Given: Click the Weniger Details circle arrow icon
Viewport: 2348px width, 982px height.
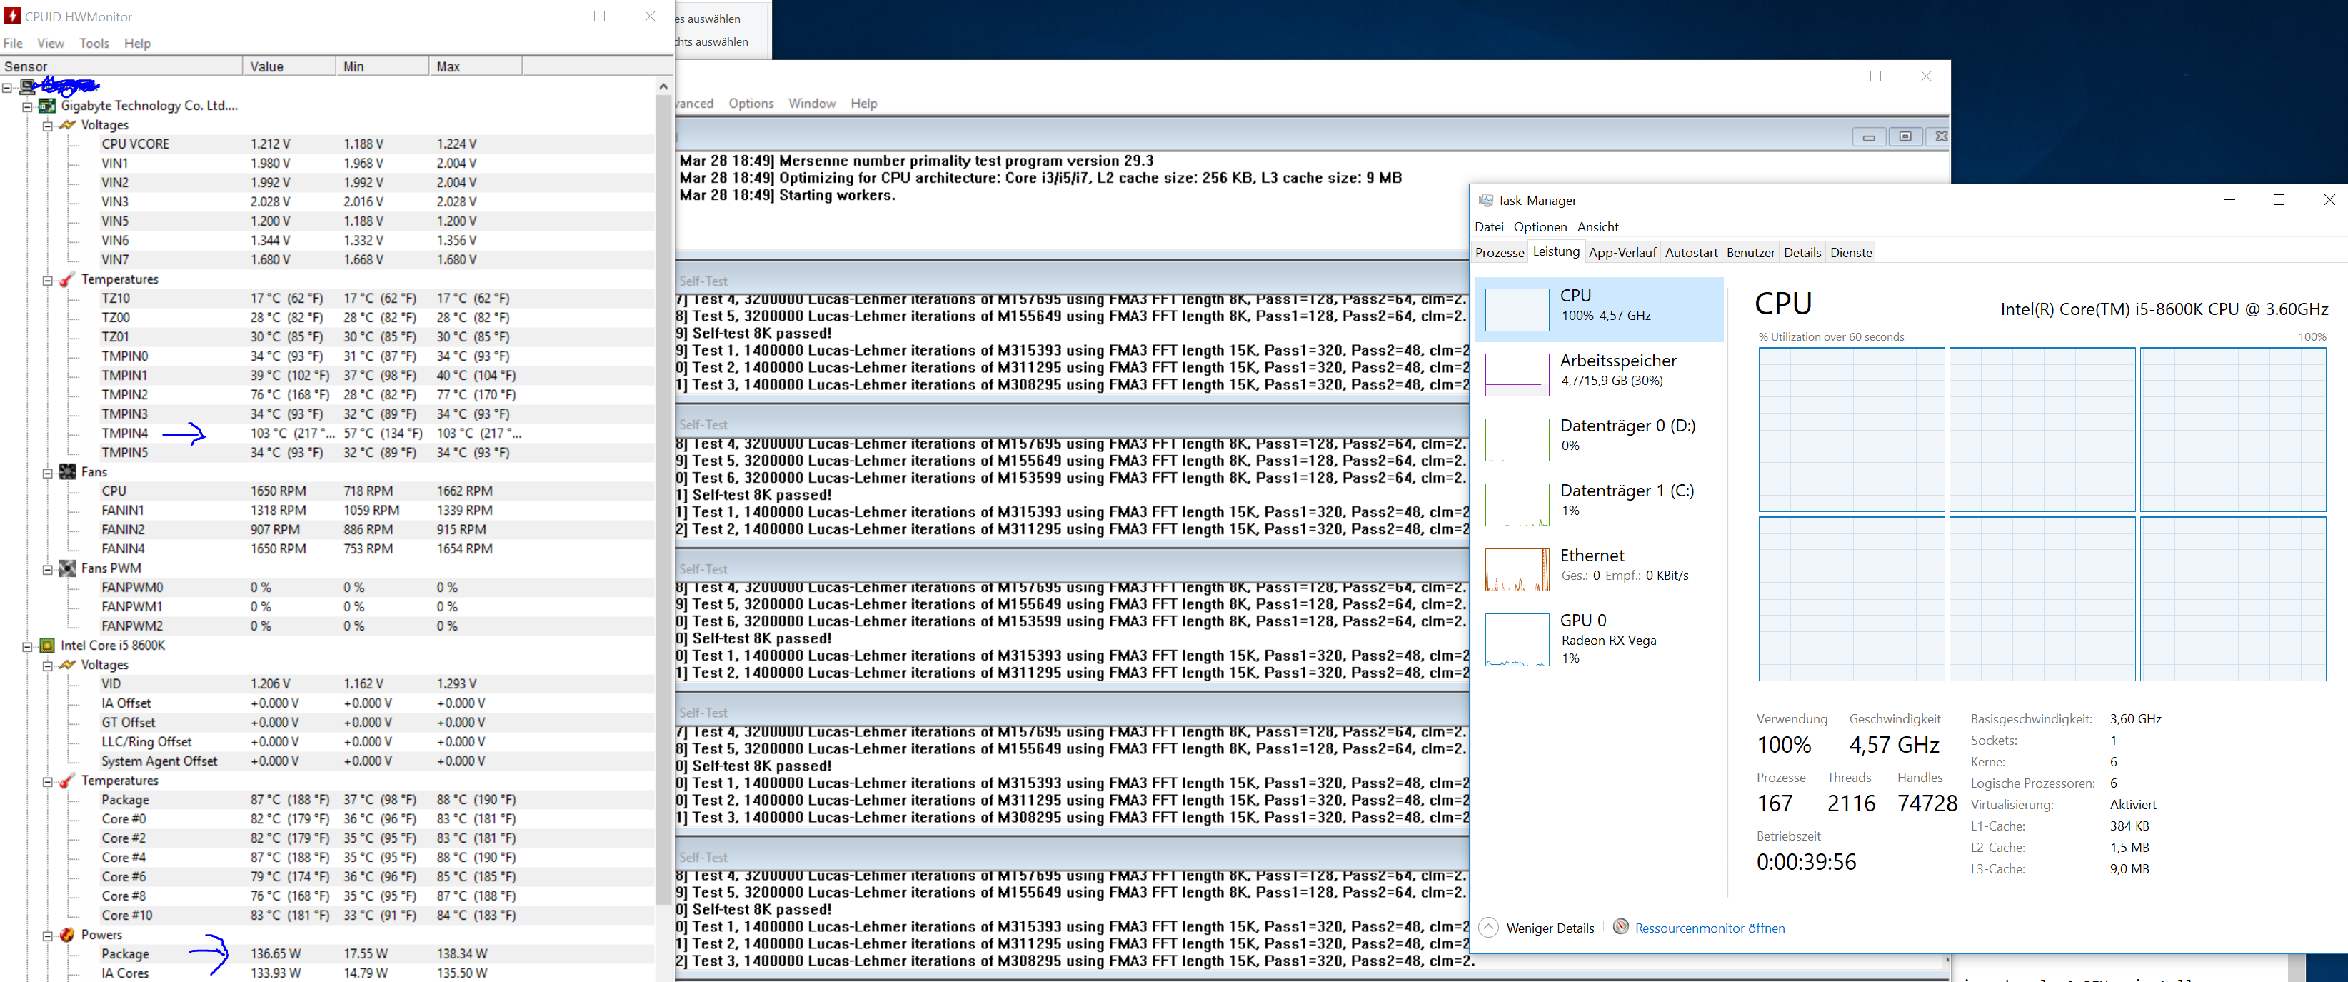Looking at the screenshot, I should [x=1488, y=927].
